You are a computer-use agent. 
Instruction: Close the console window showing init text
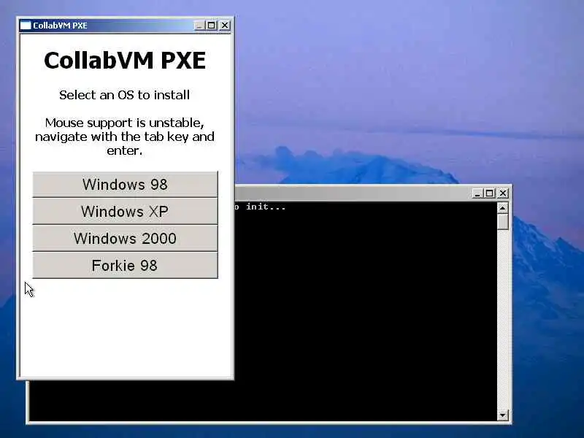click(x=503, y=193)
